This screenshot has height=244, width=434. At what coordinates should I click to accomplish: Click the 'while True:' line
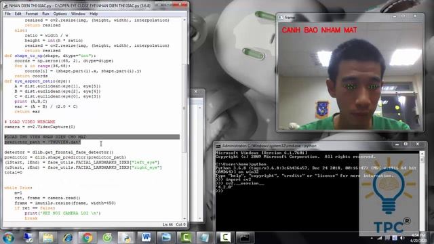[18, 188]
